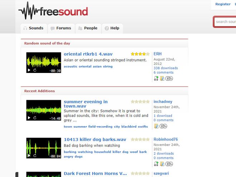
Task: Toggle loop on killer dog barks player
Action: (35, 156)
